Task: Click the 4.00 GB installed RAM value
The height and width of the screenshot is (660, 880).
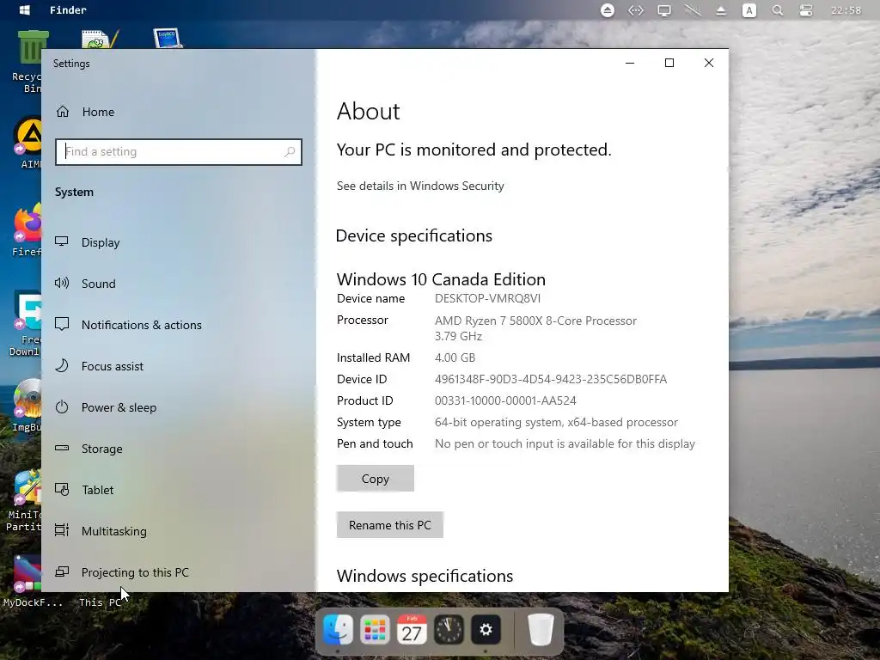Action: (x=455, y=357)
